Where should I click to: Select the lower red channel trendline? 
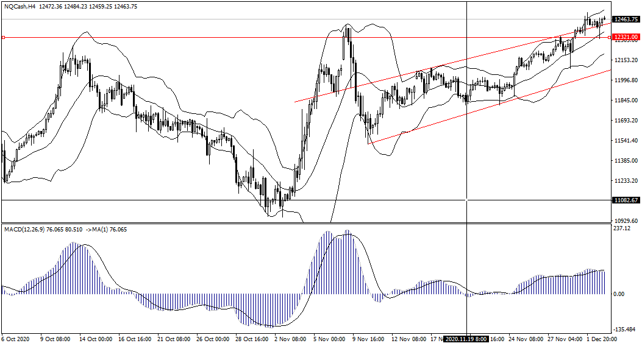click(488, 109)
